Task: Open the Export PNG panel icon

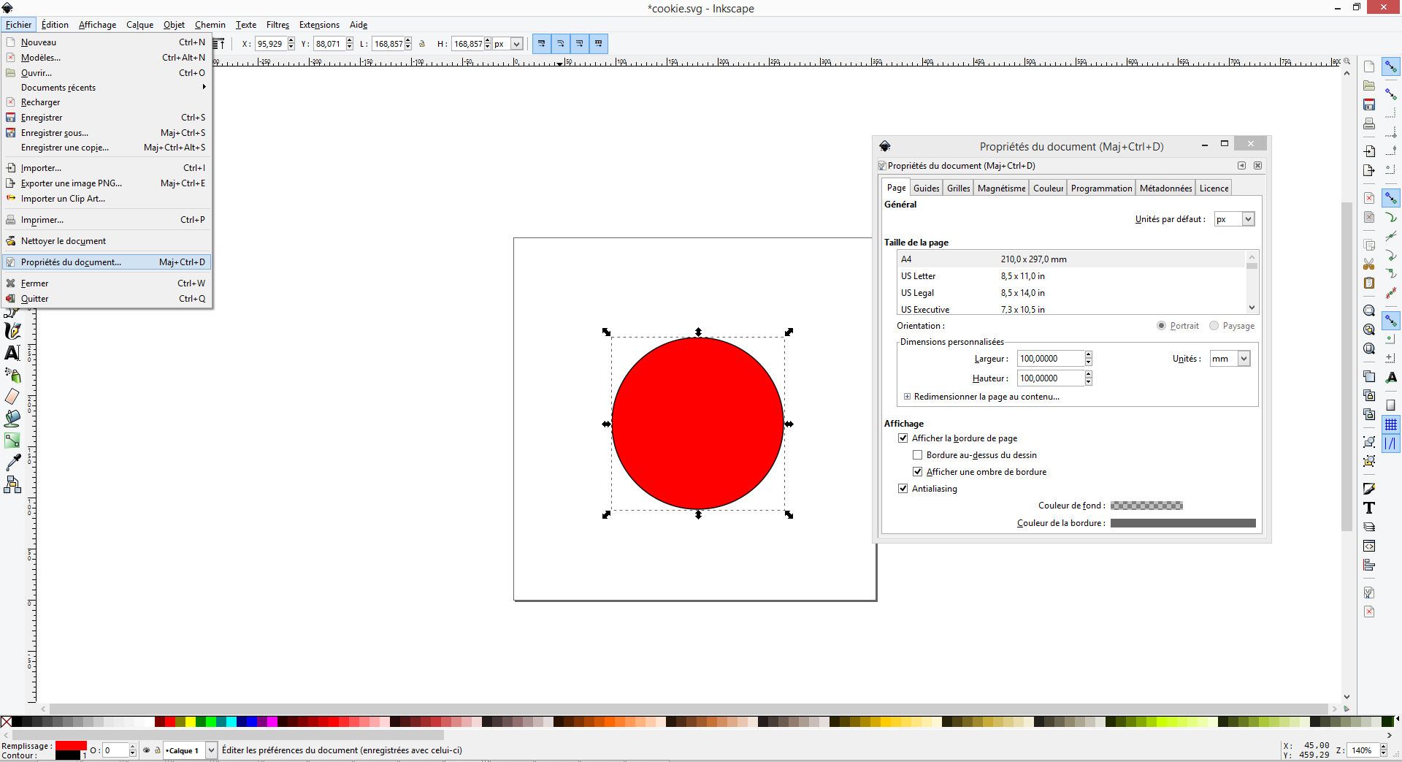Action: (1369, 169)
